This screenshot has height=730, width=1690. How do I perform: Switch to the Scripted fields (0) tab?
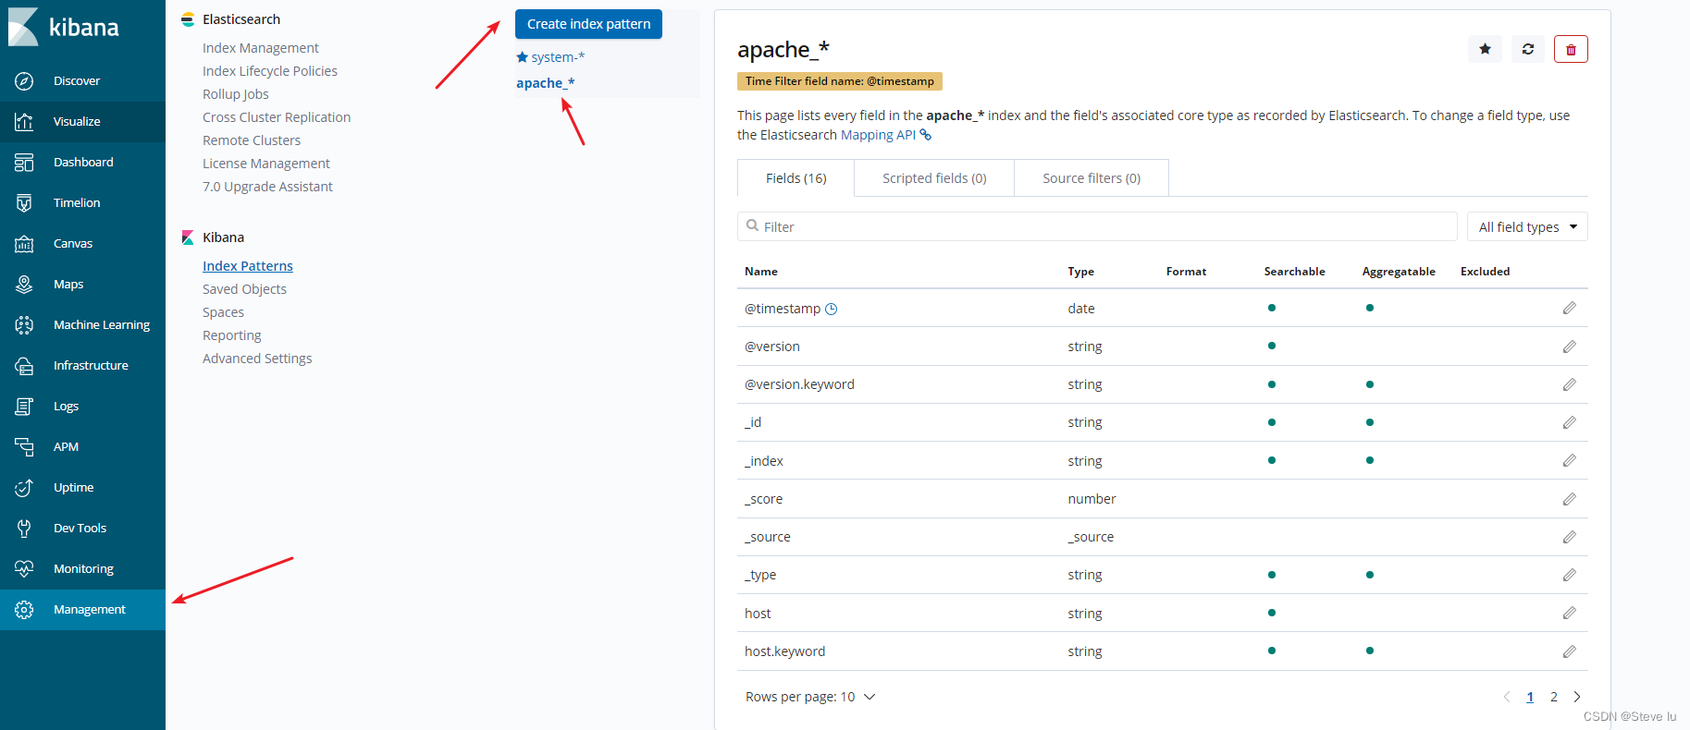(x=934, y=178)
